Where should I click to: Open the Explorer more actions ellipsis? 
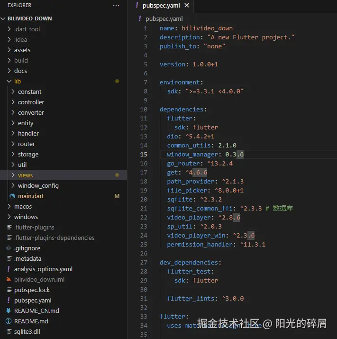coord(116,5)
